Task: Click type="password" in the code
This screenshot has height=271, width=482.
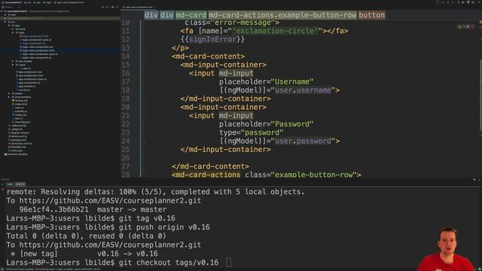Action: 251,132
